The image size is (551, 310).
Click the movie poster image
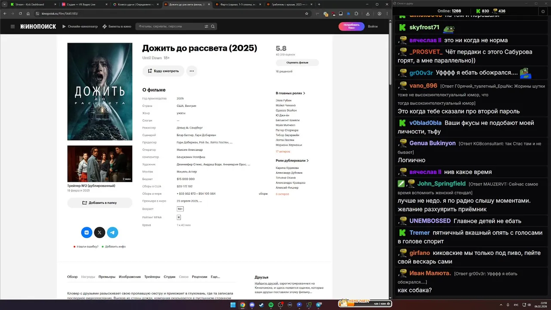99,91
